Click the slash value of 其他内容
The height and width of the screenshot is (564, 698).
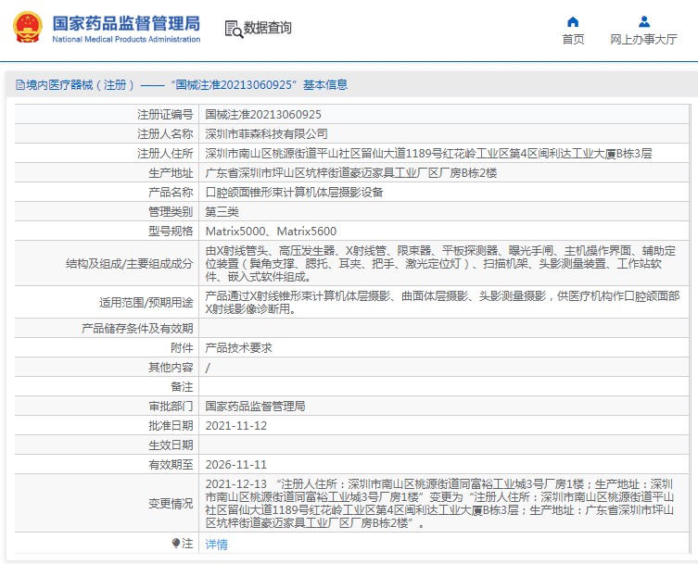208,368
